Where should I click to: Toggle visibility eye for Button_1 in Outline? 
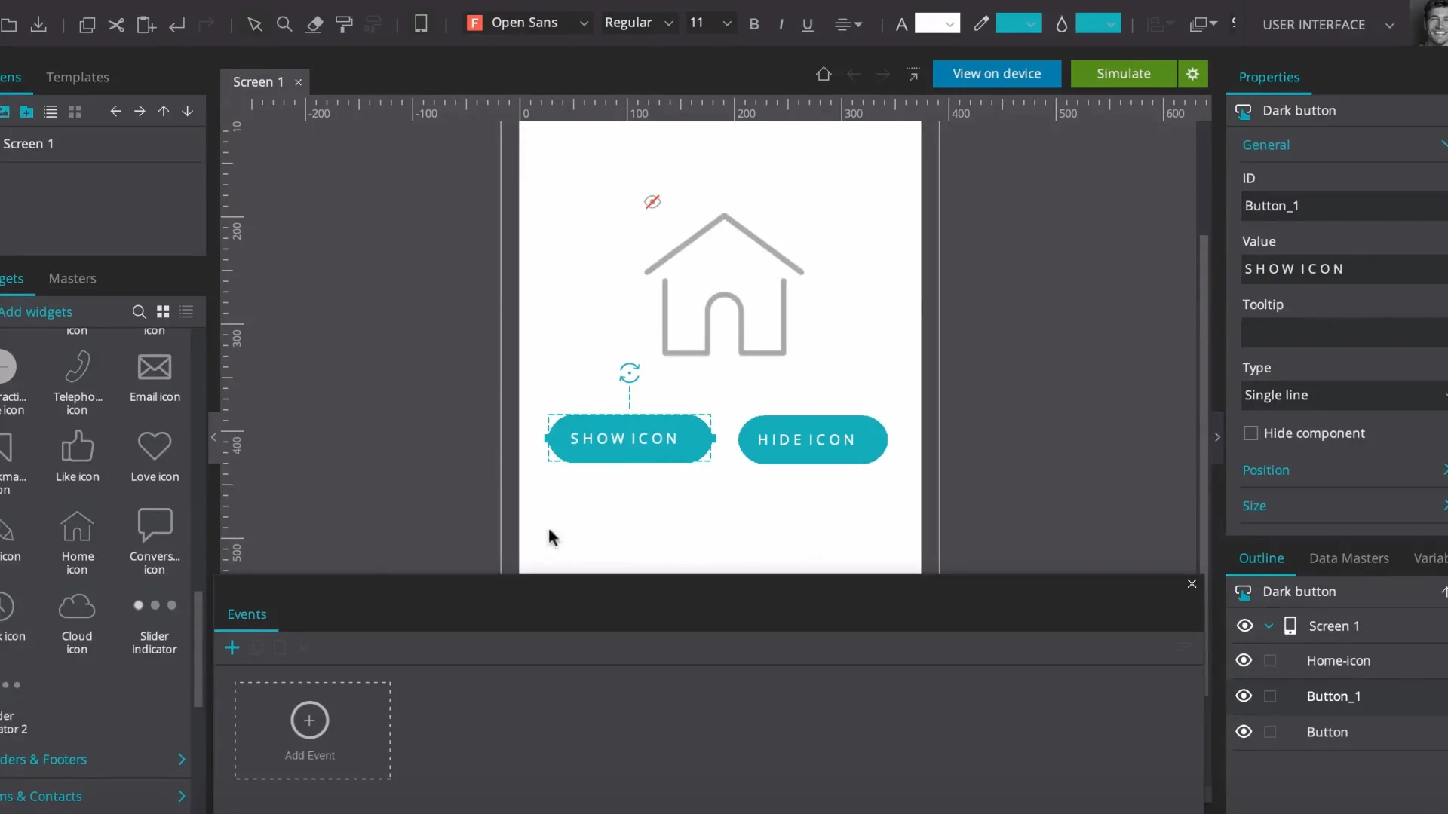click(1244, 696)
